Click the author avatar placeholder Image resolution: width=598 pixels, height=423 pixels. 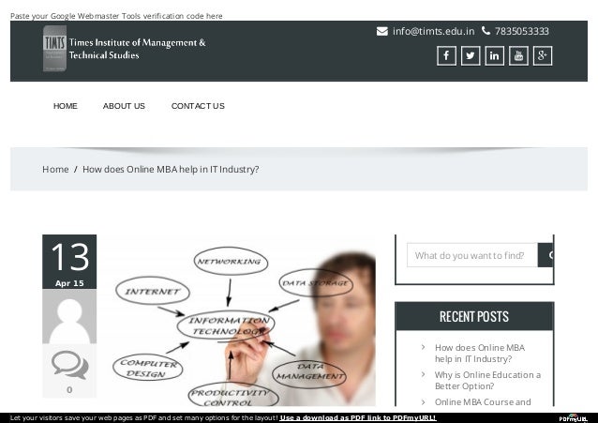pos(69,316)
